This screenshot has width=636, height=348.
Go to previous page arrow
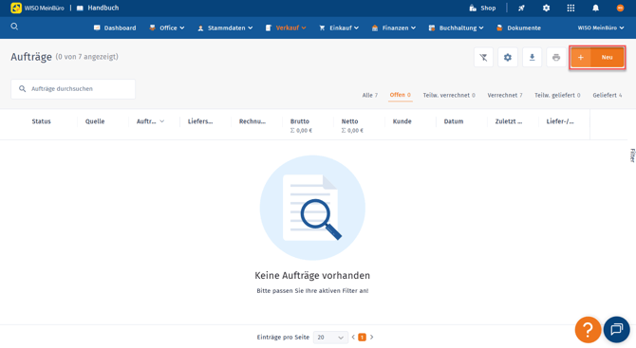click(x=353, y=337)
